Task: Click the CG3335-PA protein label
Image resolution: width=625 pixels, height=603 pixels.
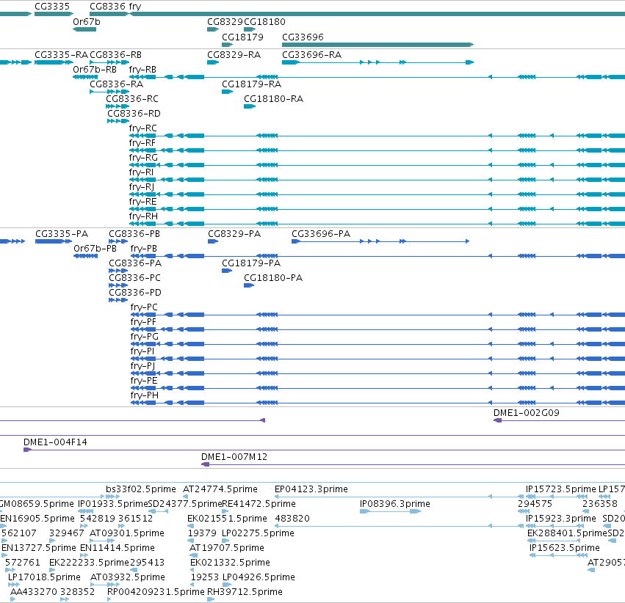Action: (x=62, y=234)
